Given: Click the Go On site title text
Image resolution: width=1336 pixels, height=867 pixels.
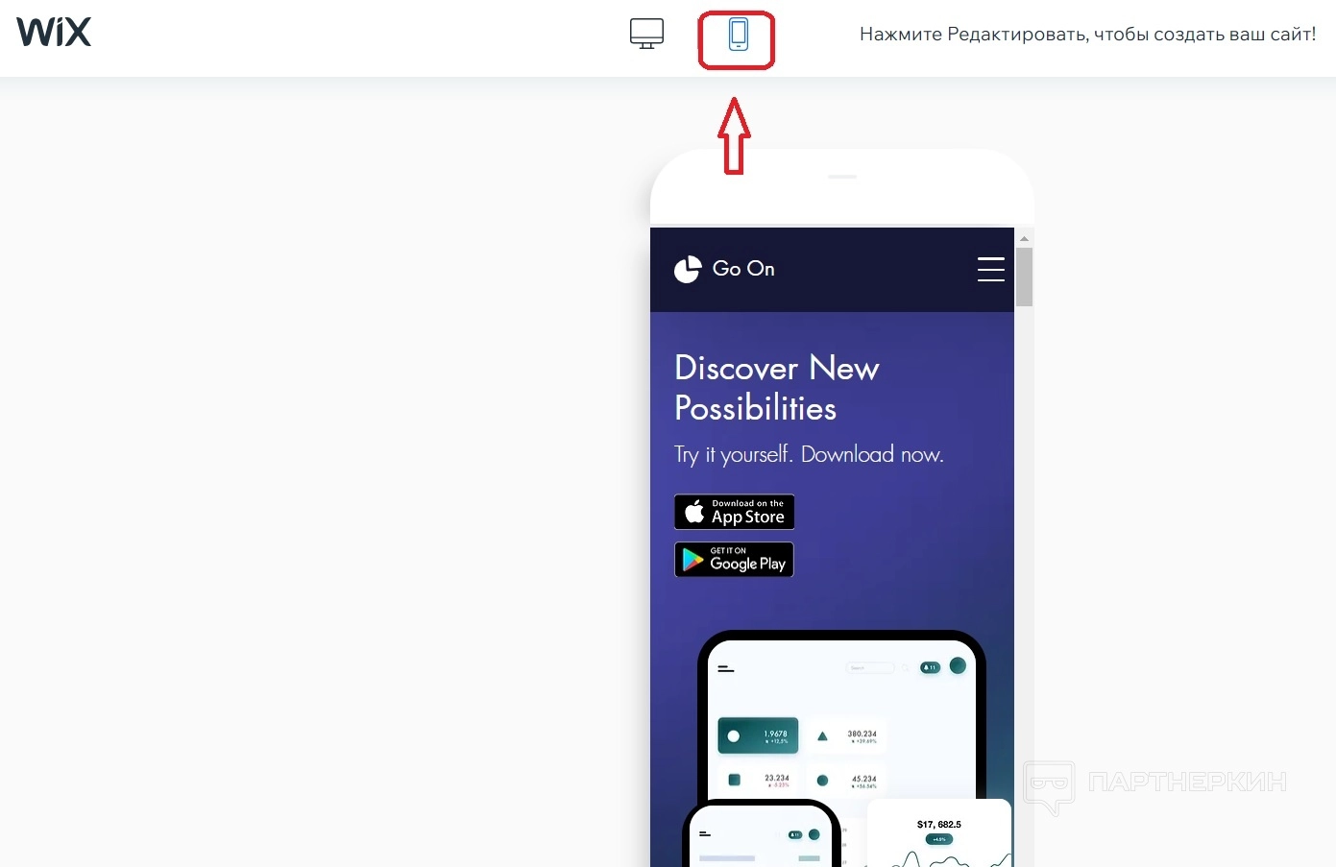Looking at the screenshot, I should click(743, 269).
